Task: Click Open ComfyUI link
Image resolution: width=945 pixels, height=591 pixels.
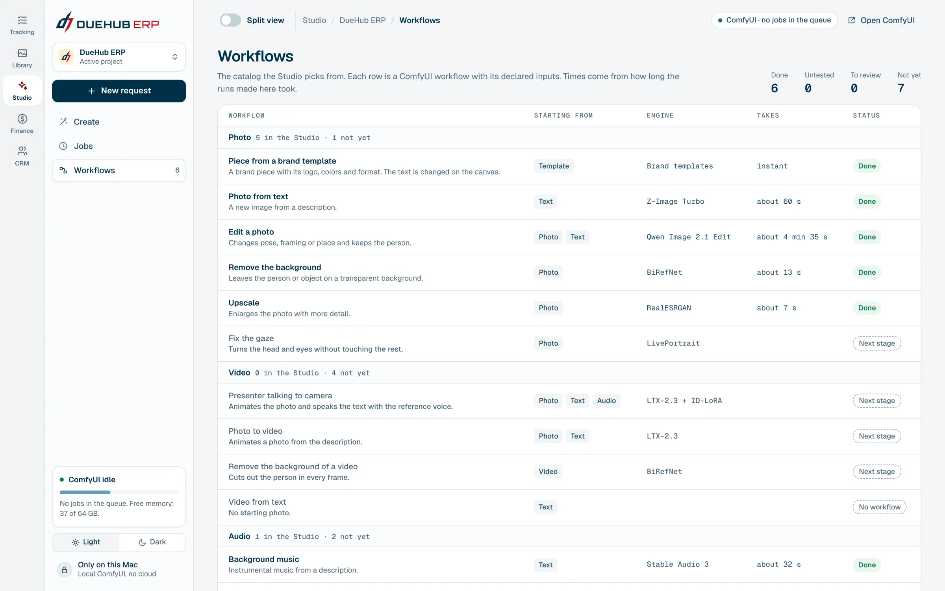Action: pos(881,20)
